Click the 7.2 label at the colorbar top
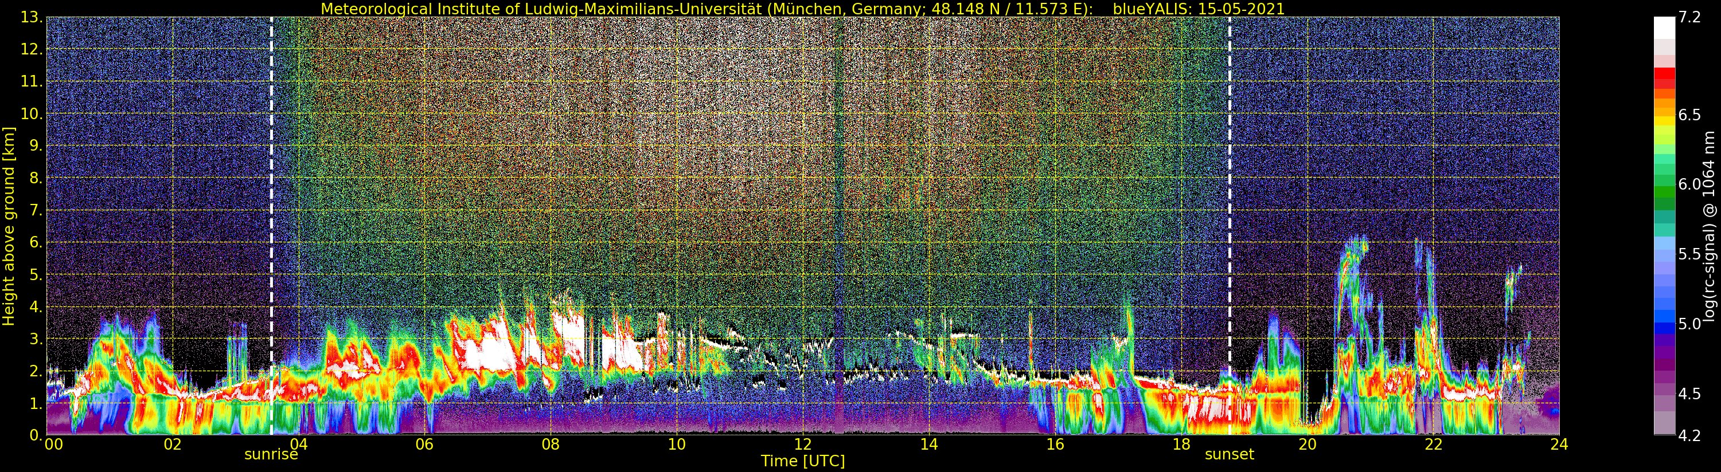The image size is (1721, 472). click(x=1689, y=17)
